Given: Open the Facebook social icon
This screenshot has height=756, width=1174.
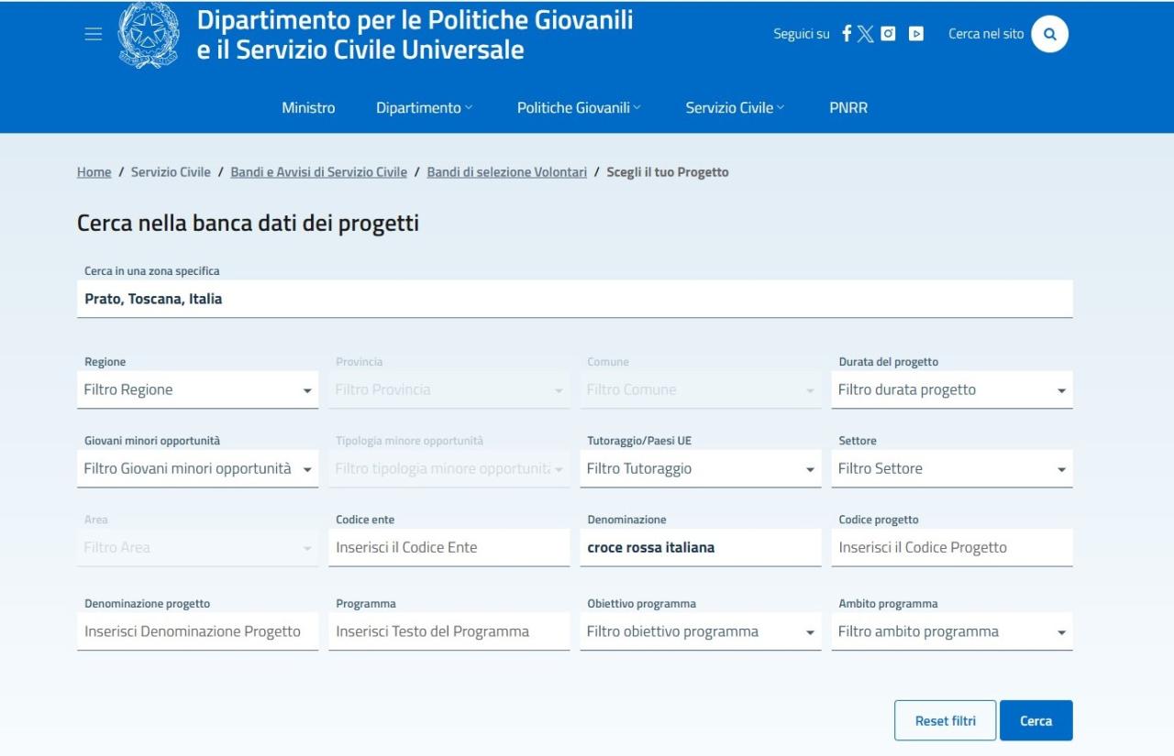Looking at the screenshot, I should coord(847,34).
